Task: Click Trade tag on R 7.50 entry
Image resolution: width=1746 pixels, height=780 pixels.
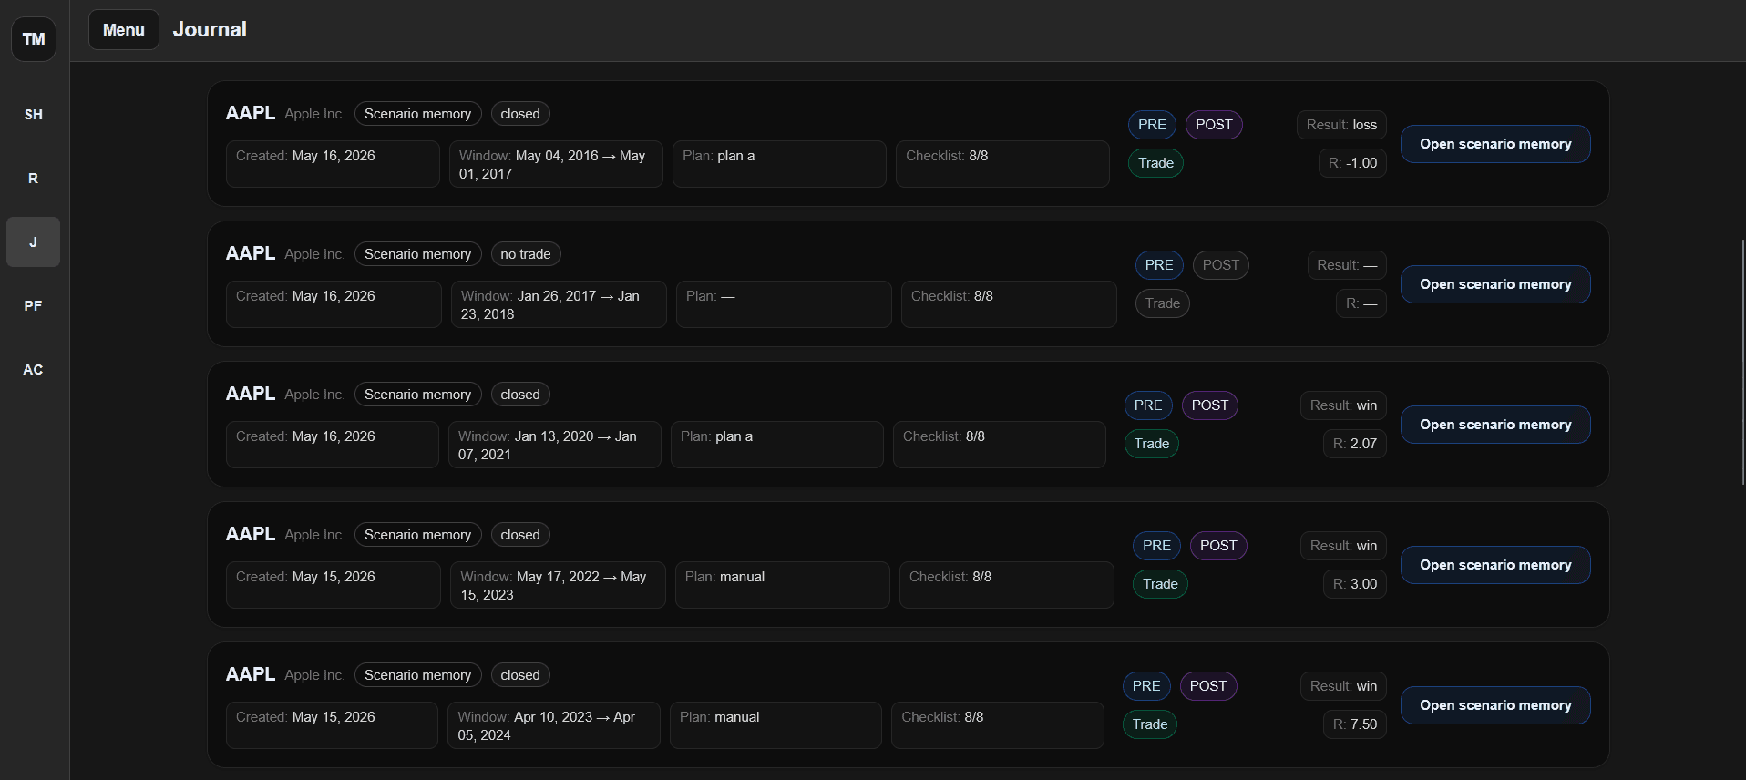Action: tap(1150, 724)
